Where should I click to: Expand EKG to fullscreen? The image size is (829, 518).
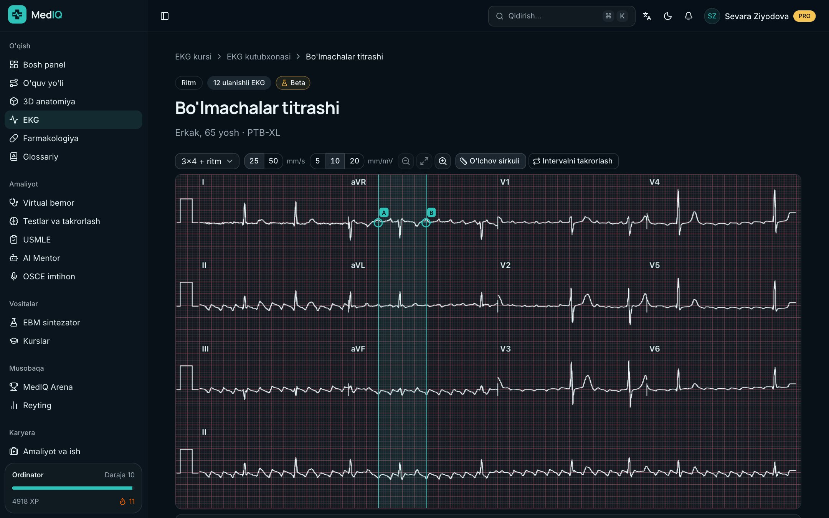[424, 161]
